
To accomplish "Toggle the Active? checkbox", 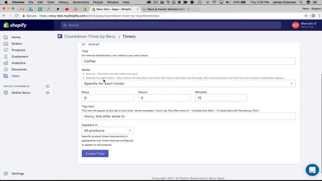I will pyautogui.click(x=84, y=44).
